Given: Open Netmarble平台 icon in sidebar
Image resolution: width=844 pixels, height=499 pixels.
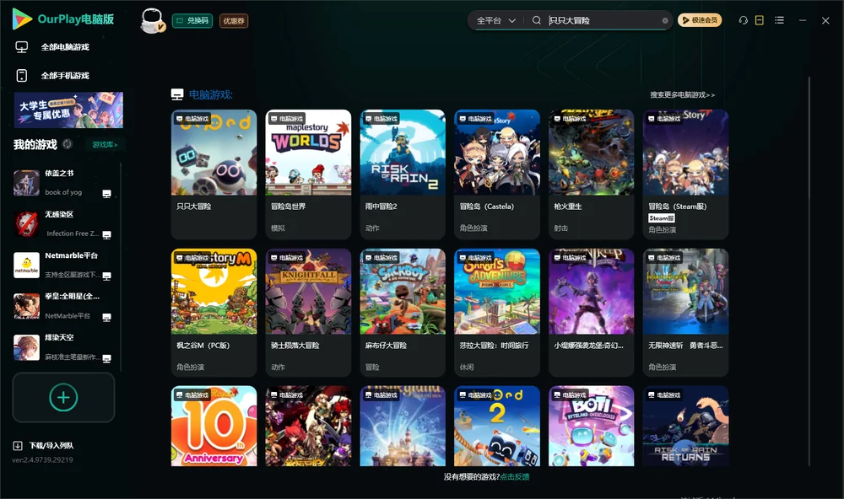Looking at the screenshot, I should pos(26,265).
